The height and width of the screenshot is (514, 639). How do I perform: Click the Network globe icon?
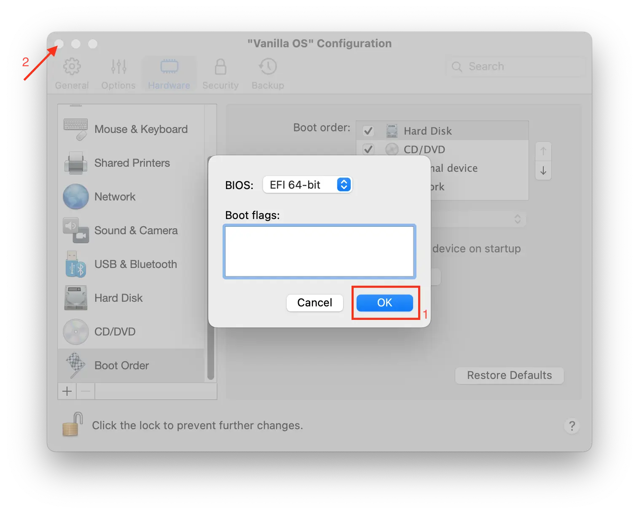point(76,197)
